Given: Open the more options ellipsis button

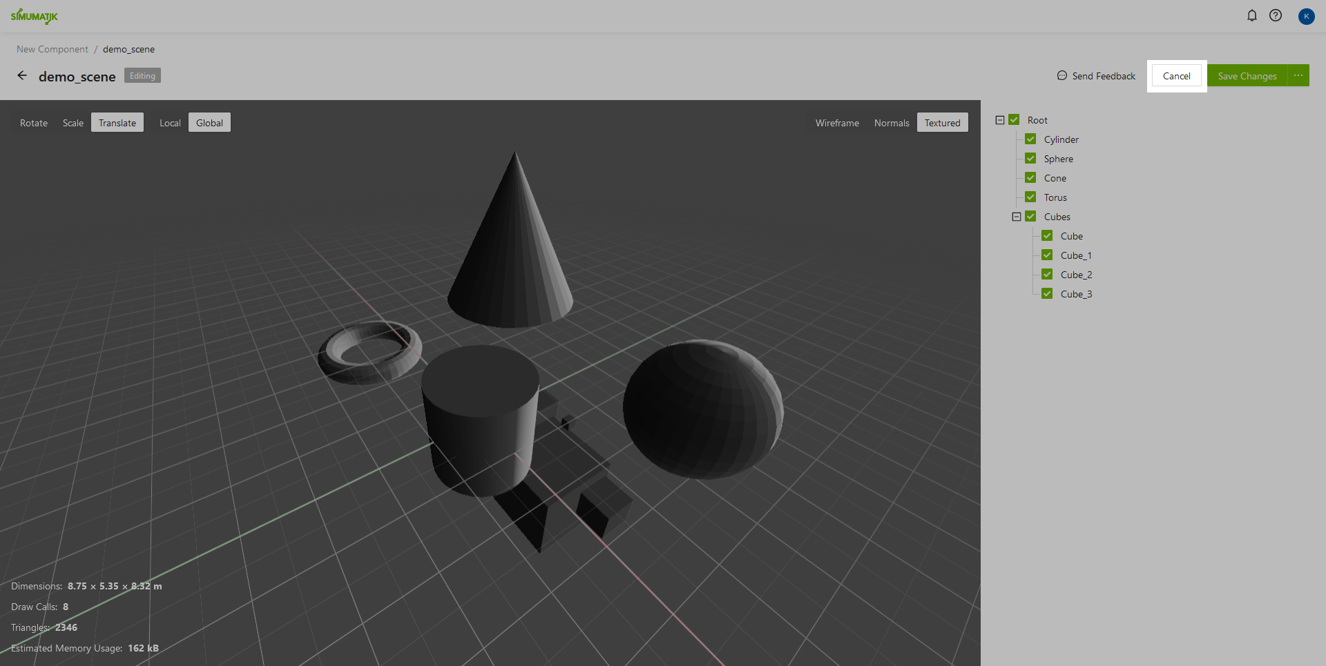Looking at the screenshot, I should (x=1298, y=76).
